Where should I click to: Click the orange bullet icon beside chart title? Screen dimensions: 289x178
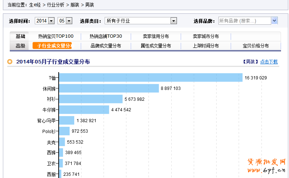click(10, 62)
